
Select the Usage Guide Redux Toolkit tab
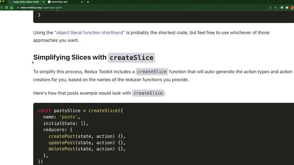(26, 2)
